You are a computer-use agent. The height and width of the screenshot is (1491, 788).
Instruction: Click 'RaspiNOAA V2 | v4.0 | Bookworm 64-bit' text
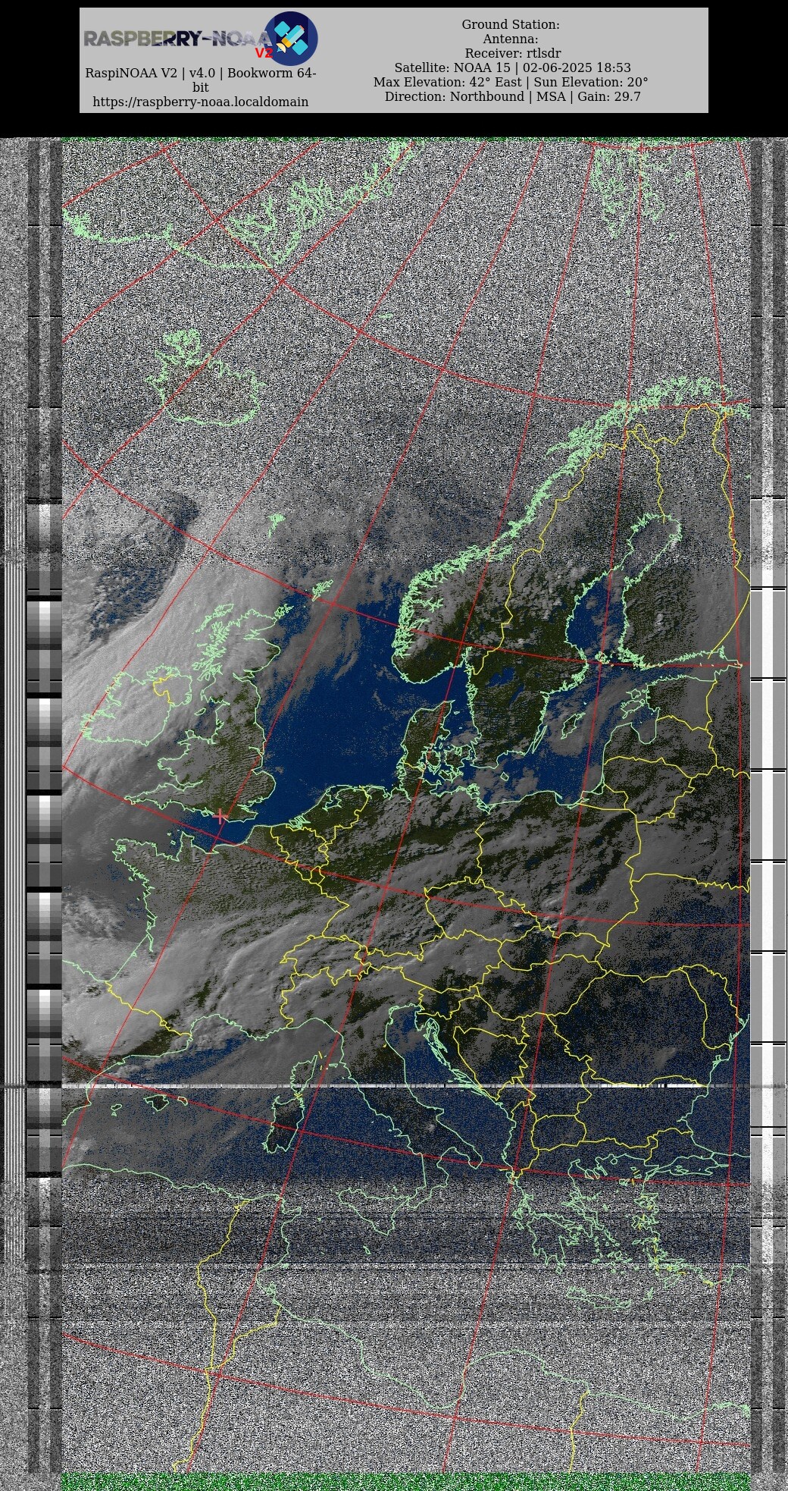point(201,80)
